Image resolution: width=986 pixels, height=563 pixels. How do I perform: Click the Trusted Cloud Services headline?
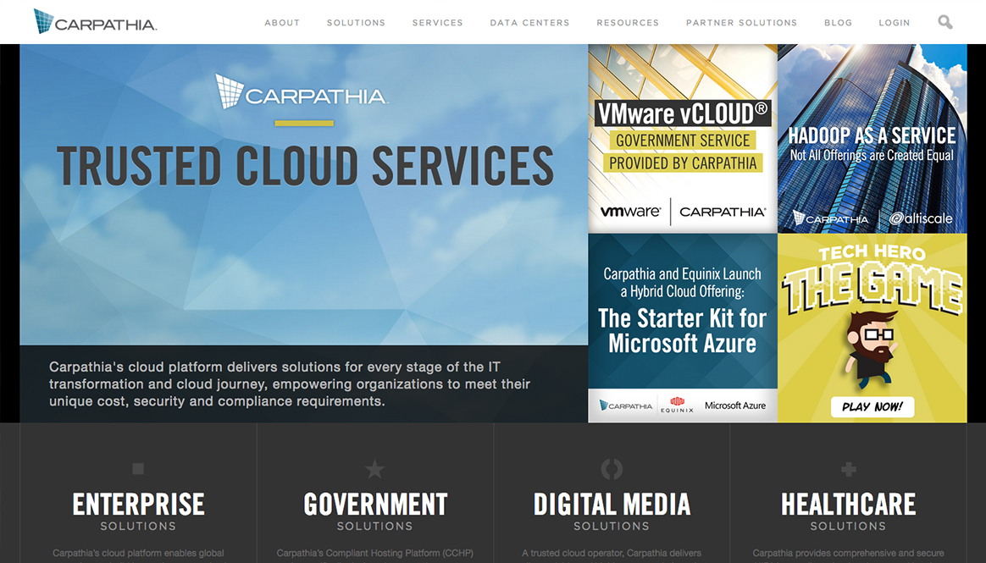[x=305, y=166]
